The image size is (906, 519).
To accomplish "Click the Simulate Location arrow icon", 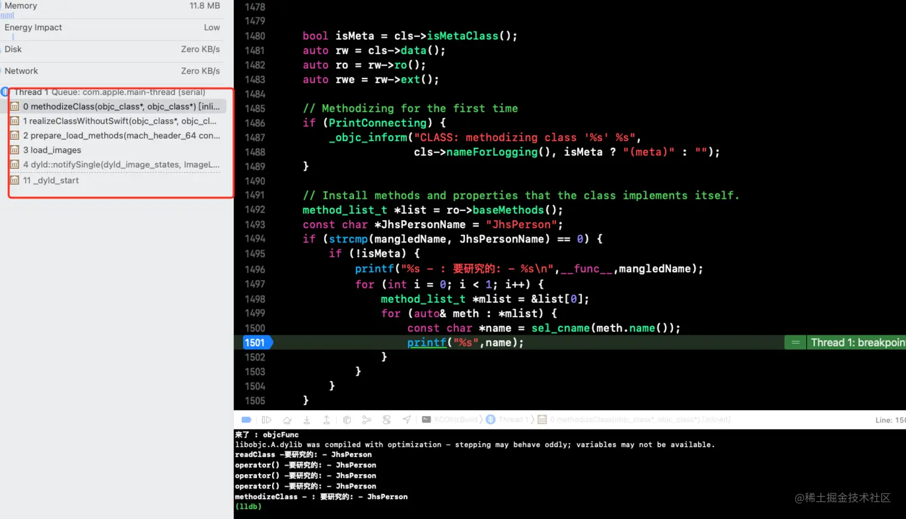I will (407, 420).
